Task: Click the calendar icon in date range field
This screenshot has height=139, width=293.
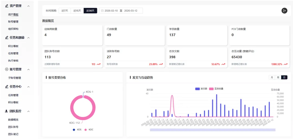Action: point(102,11)
